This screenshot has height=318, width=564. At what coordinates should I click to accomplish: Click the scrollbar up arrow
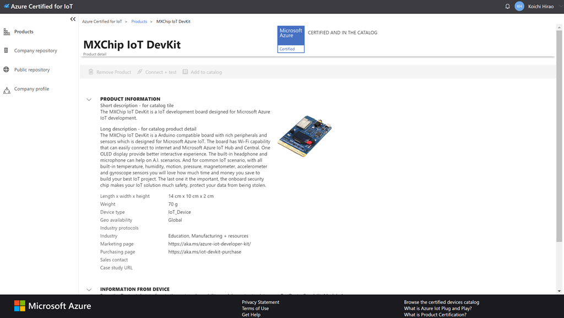click(x=559, y=28)
